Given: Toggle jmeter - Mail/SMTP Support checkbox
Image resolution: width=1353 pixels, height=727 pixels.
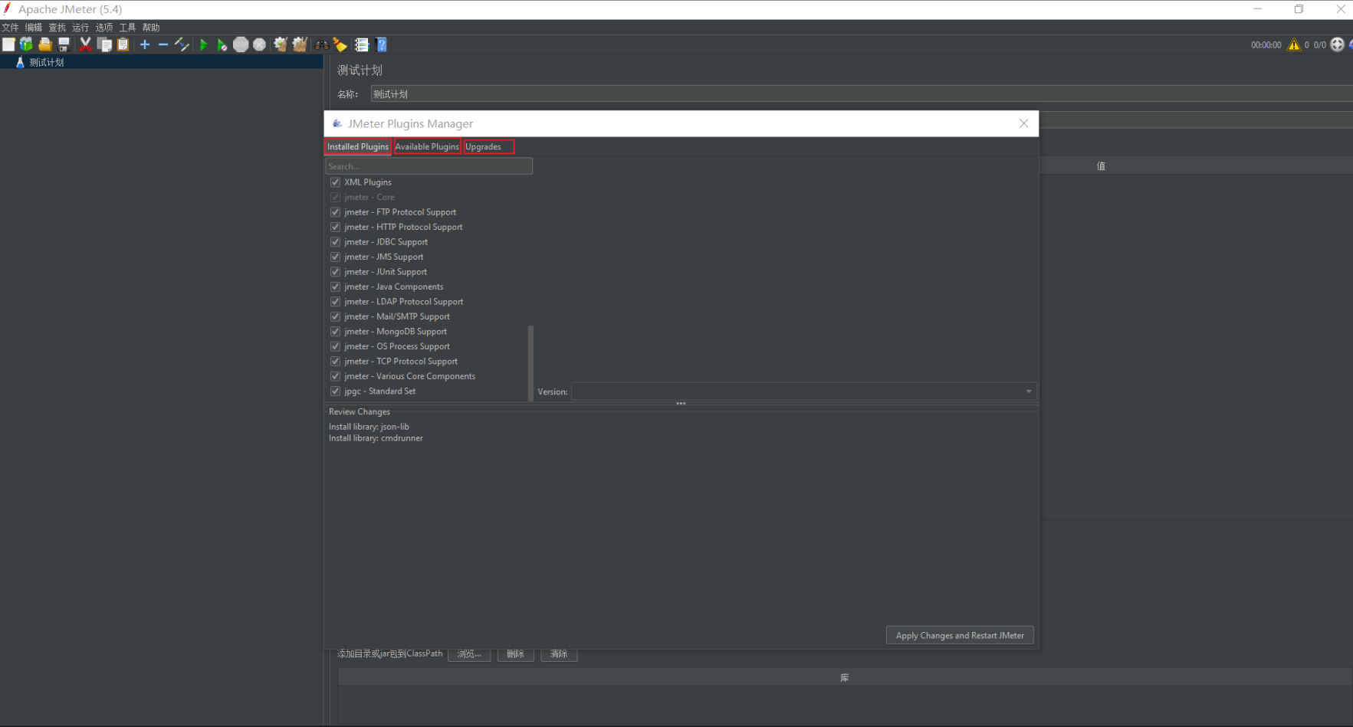Looking at the screenshot, I should [x=335, y=316].
